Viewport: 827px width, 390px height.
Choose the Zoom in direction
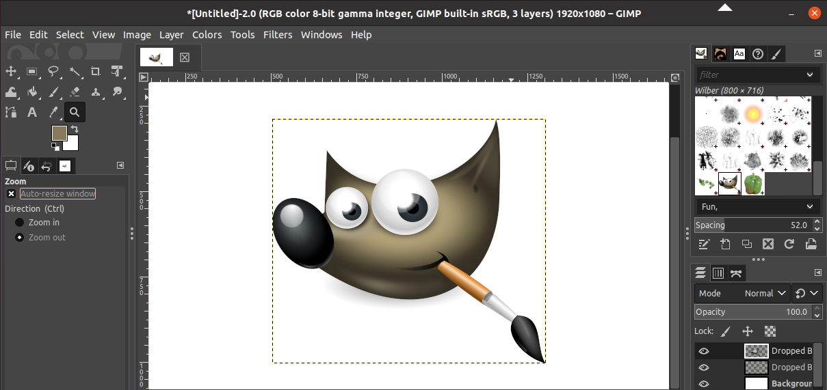(19, 223)
